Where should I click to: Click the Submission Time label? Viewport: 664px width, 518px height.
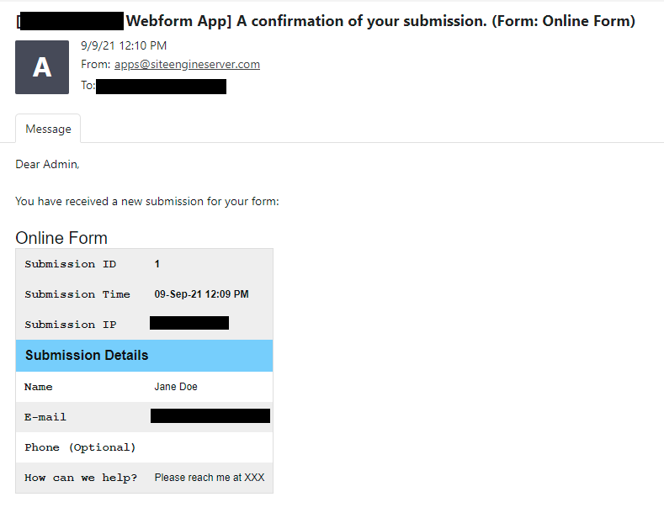[x=77, y=294]
